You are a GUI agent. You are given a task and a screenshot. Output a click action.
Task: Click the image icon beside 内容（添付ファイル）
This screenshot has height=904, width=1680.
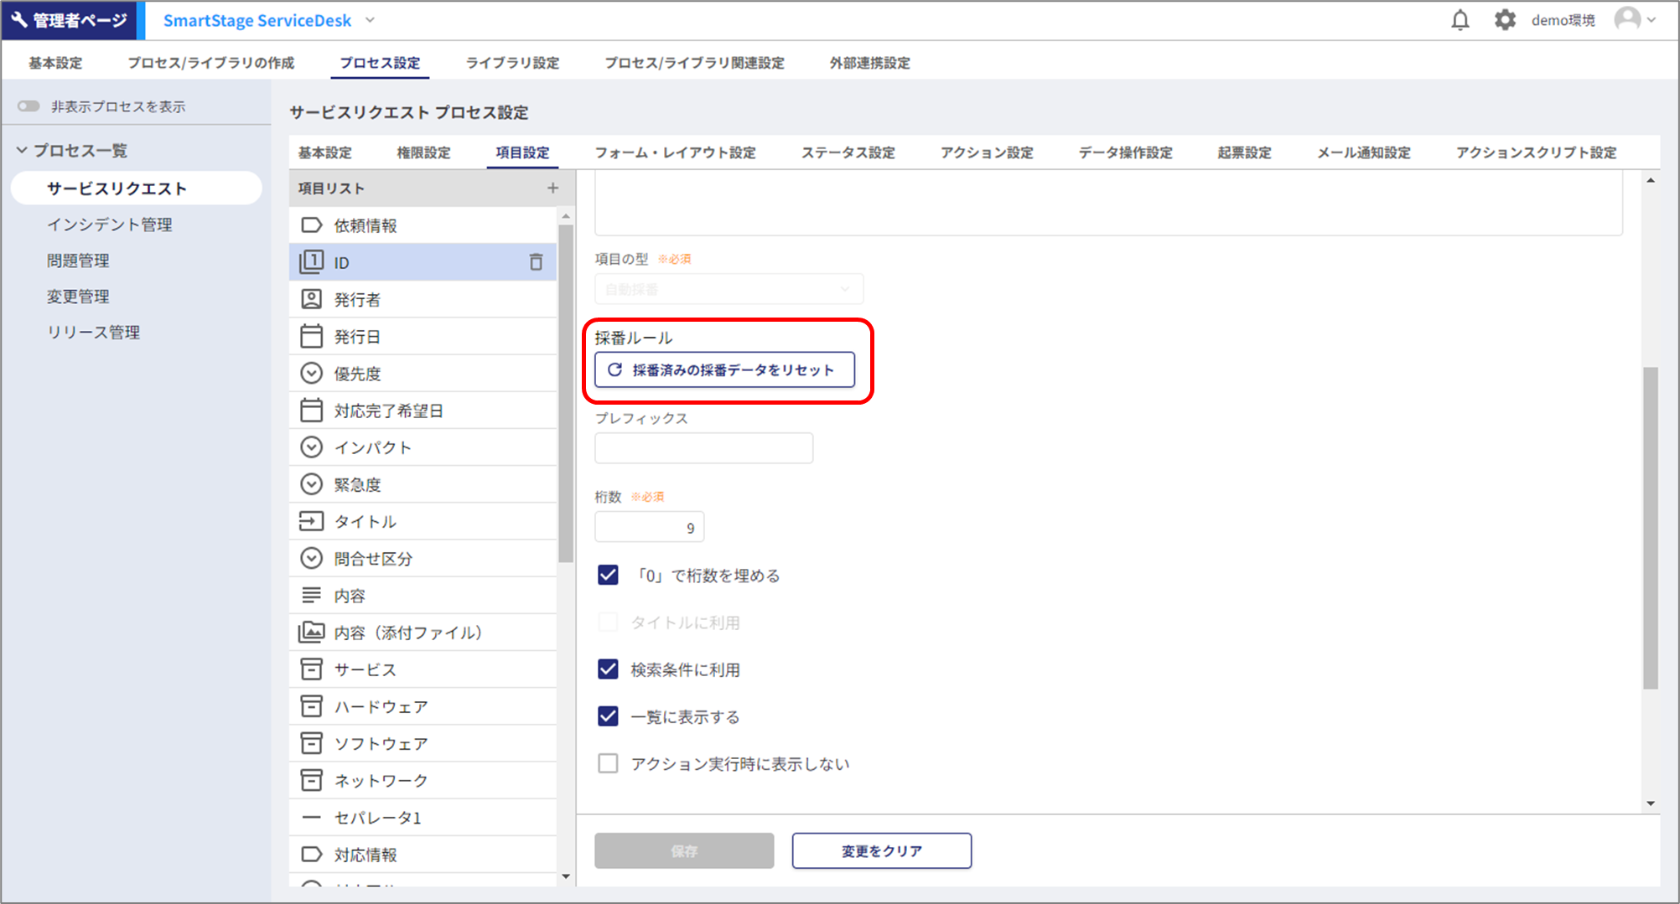(x=311, y=633)
